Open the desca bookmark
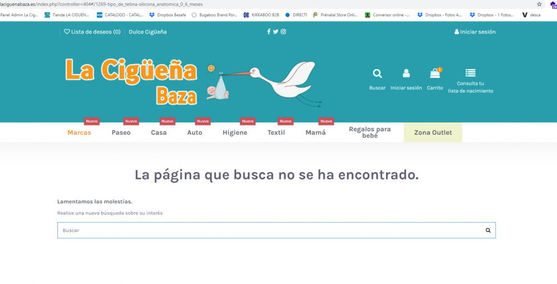This screenshot has width=557, height=284. (x=531, y=15)
